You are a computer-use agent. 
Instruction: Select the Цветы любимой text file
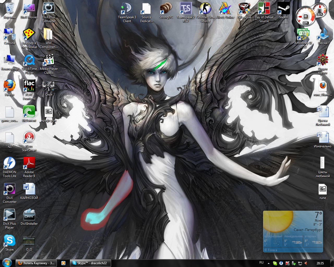tap(323, 167)
